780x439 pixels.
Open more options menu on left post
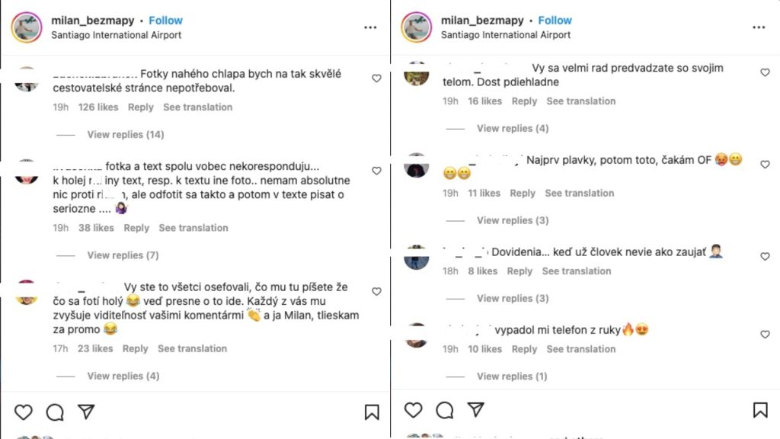[370, 27]
